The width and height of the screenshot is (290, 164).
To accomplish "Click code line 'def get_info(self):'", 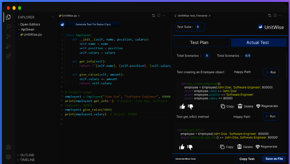I will (x=89, y=61).
